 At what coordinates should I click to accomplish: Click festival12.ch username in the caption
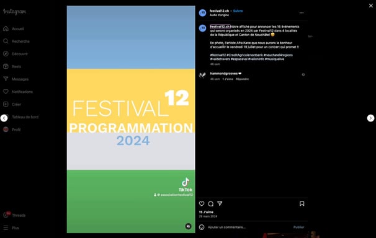[220, 27]
